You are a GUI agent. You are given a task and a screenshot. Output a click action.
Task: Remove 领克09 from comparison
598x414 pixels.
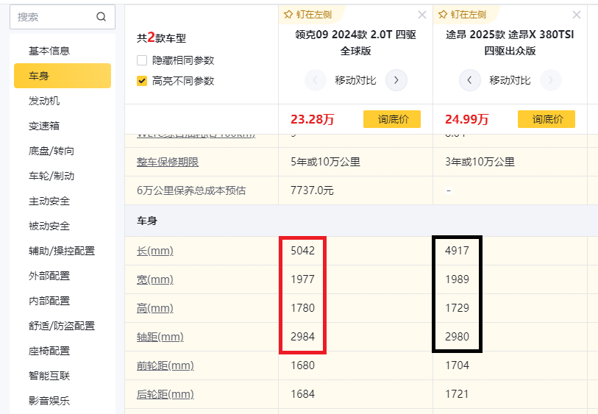pos(422,15)
